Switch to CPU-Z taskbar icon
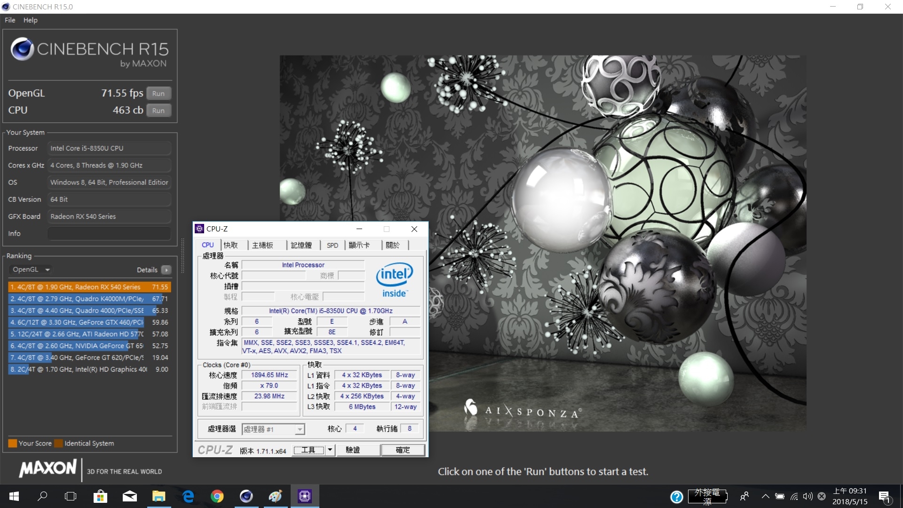The image size is (903, 508). pos(305,496)
